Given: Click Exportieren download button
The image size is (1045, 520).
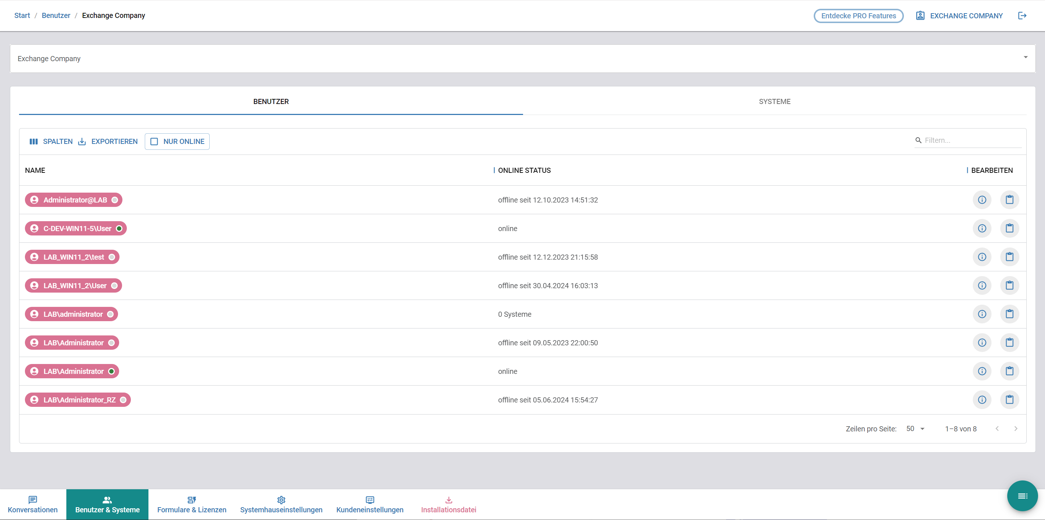Looking at the screenshot, I should pos(108,141).
